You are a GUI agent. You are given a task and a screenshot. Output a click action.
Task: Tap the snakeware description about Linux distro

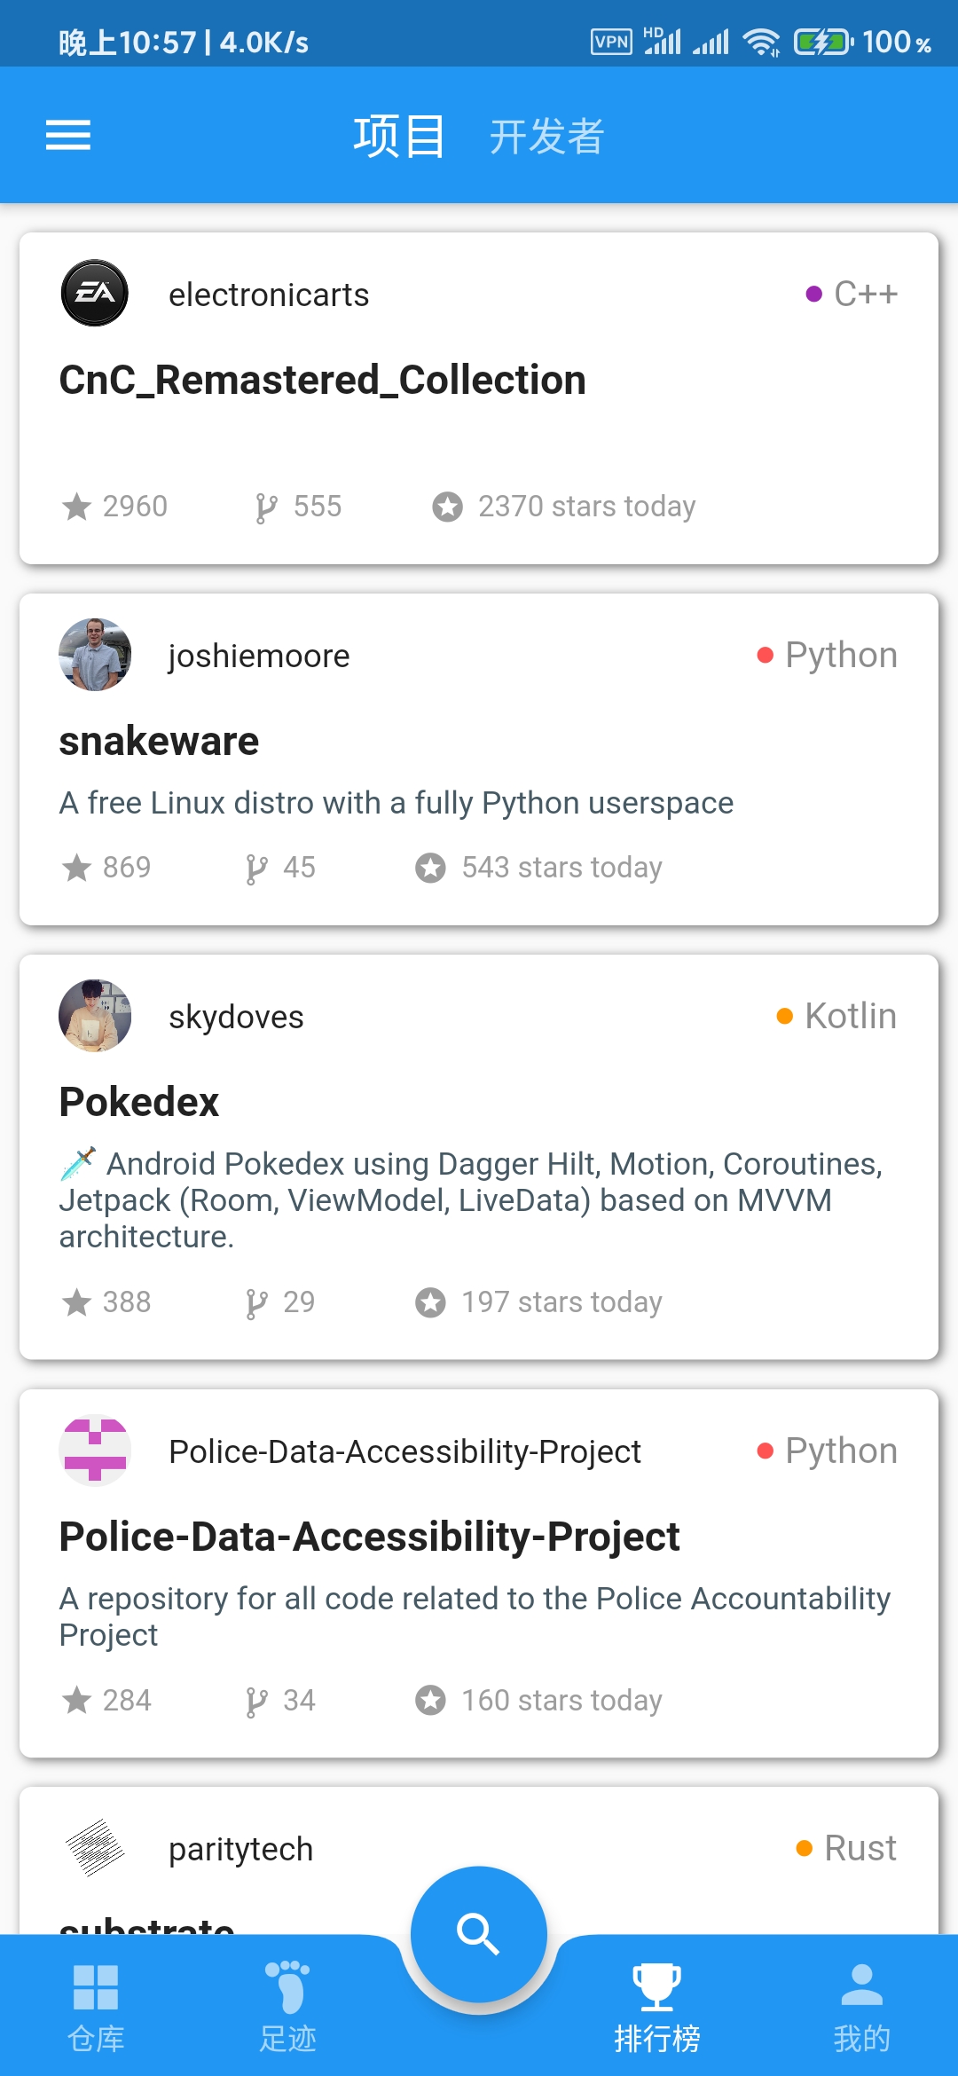coord(397,803)
